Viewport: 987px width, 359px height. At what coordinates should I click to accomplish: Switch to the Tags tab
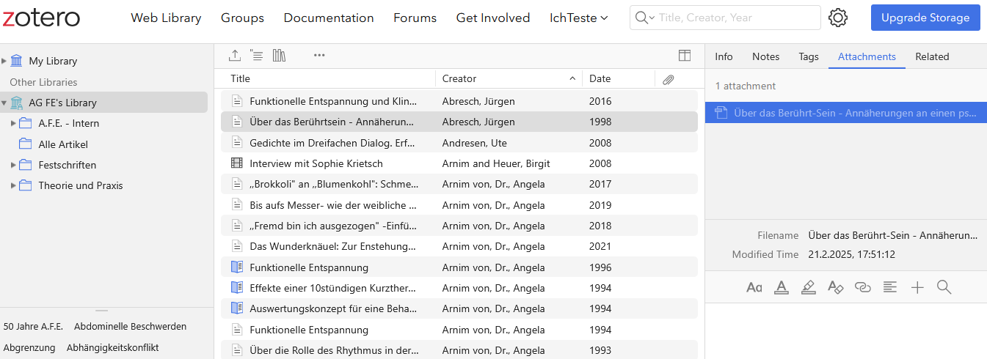click(809, 56)
